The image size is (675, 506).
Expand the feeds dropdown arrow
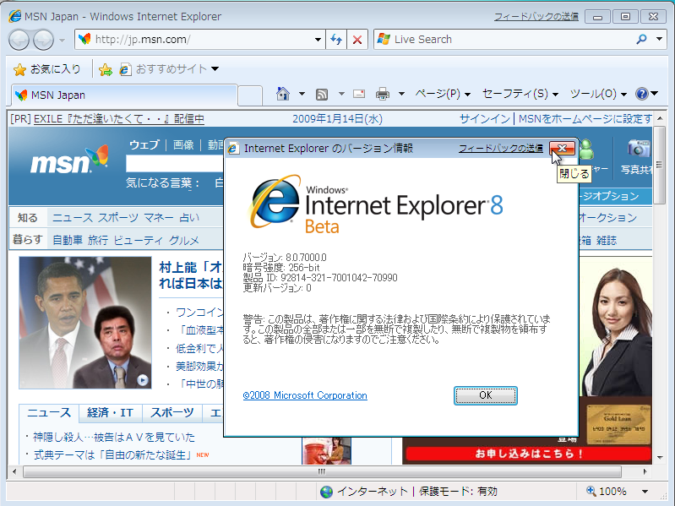(x=341, y=94)
